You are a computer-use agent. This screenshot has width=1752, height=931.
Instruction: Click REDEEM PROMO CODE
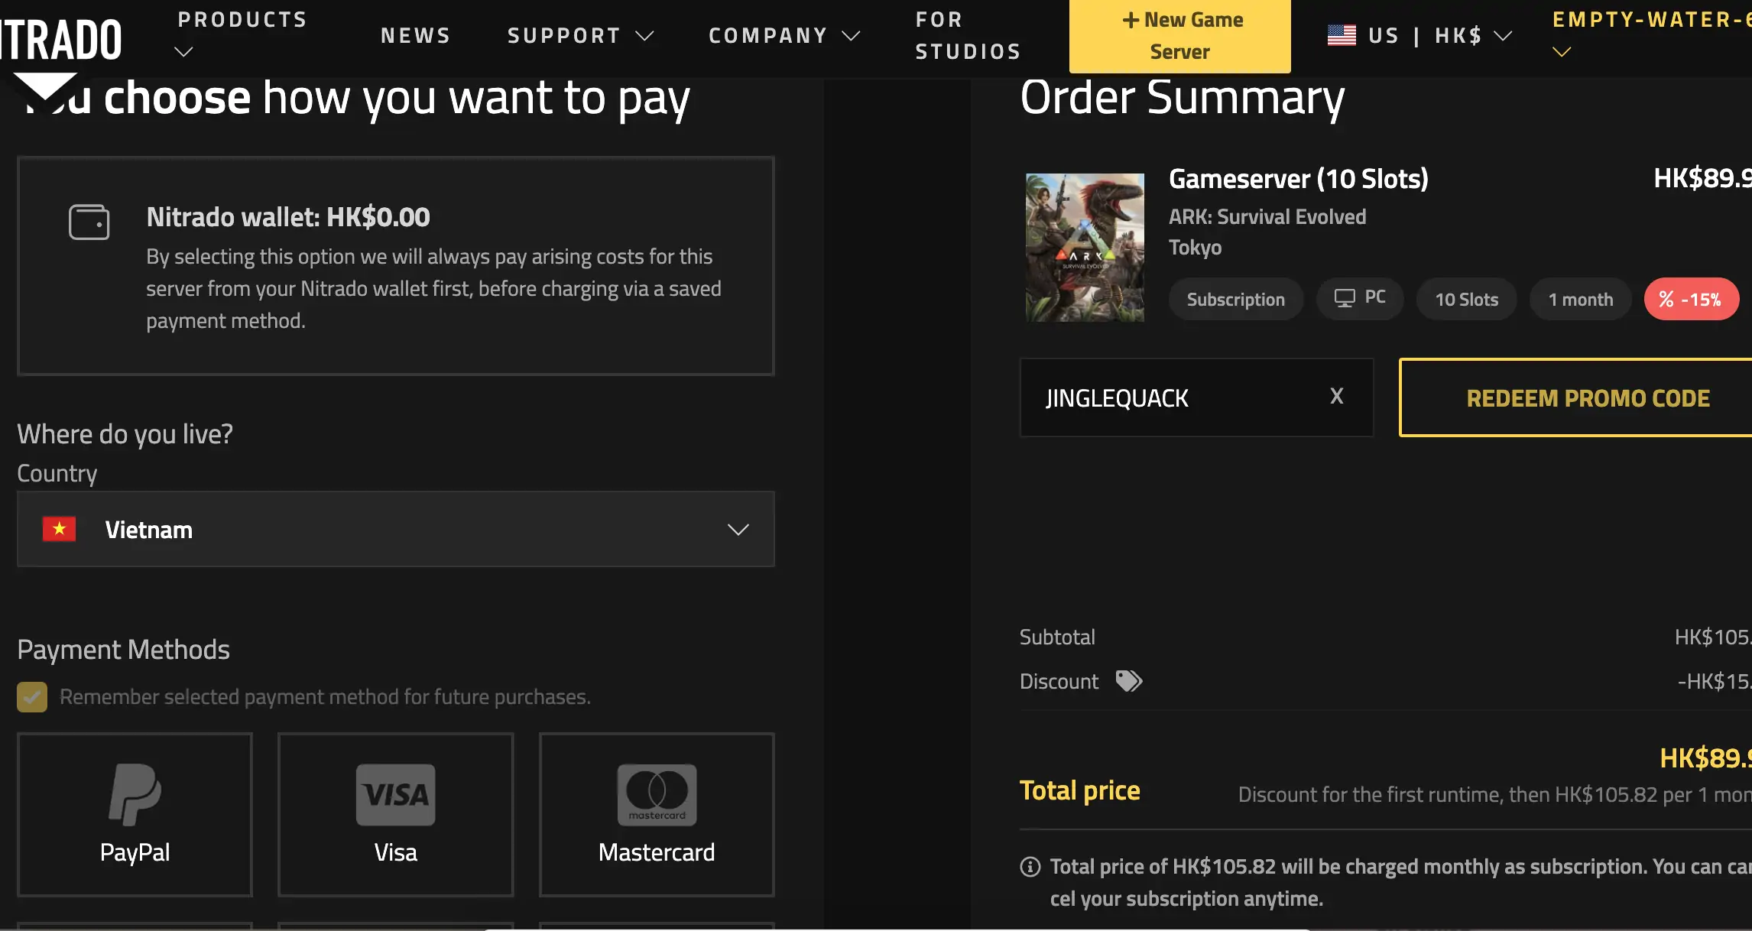(1588, 397)
